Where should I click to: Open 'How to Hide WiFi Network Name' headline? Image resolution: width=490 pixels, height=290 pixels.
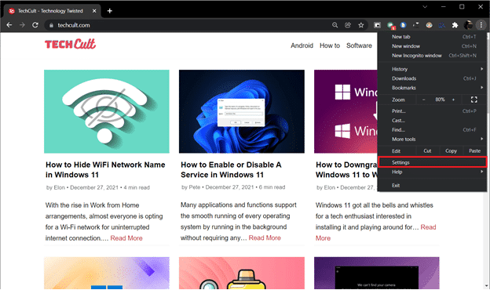(x=105, y=169)
